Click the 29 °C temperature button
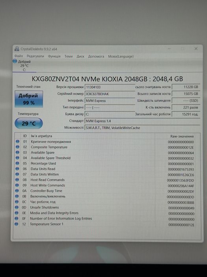The width and height of the screenshot is (207, 277). coord(29,123)
